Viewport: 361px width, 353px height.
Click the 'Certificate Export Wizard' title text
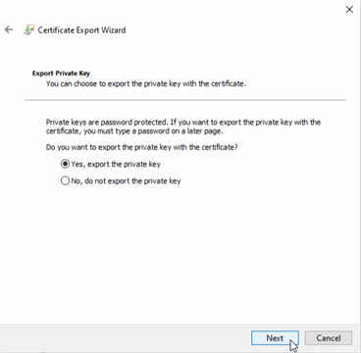(x=81, y=30)
